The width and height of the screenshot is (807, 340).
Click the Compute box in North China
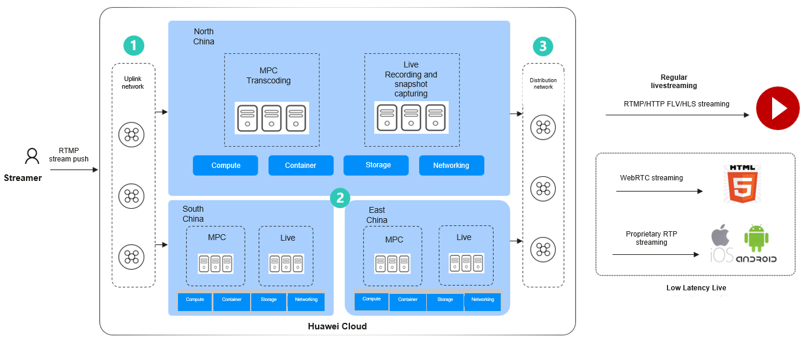coord(225,166)
